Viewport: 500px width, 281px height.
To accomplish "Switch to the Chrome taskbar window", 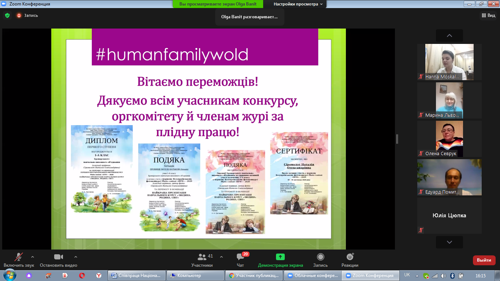I will pos(254,276).
